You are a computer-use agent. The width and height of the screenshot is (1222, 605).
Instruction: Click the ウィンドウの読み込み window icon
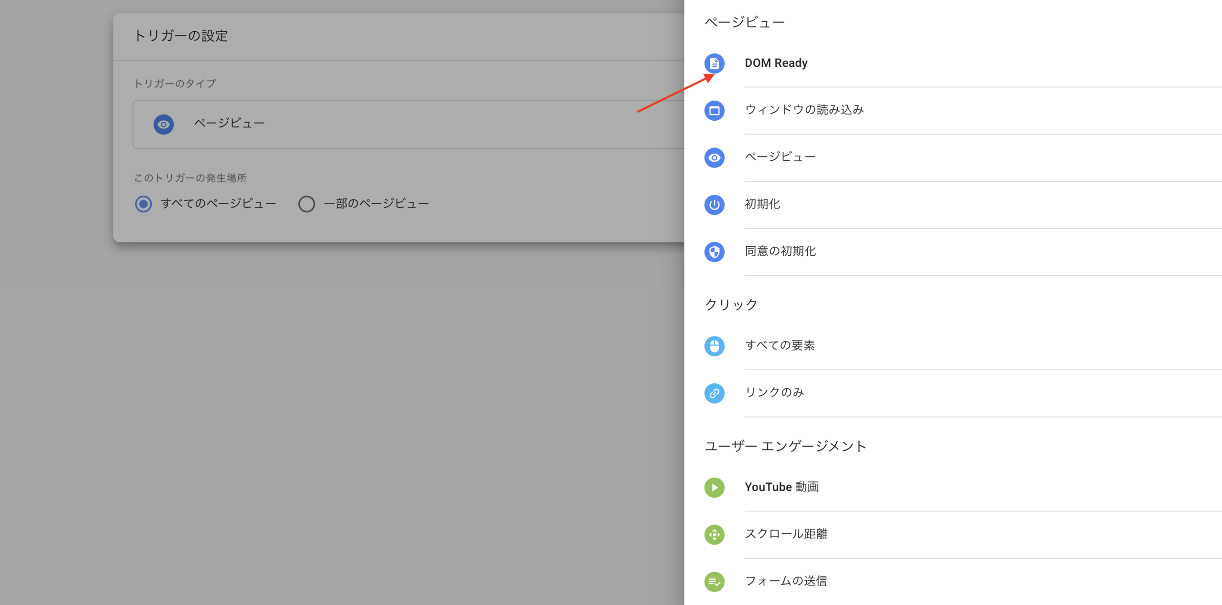point(714,110)
